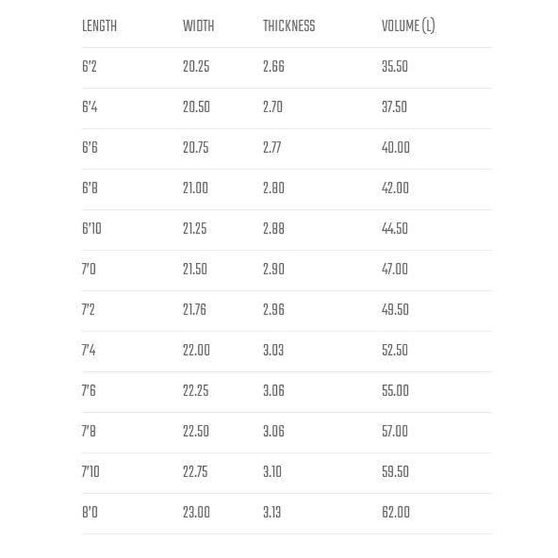Image resolution: width=558 pixels, height=558 pixels.
Task: Click the 22.50 width value
Action: (x=196, y=431)
